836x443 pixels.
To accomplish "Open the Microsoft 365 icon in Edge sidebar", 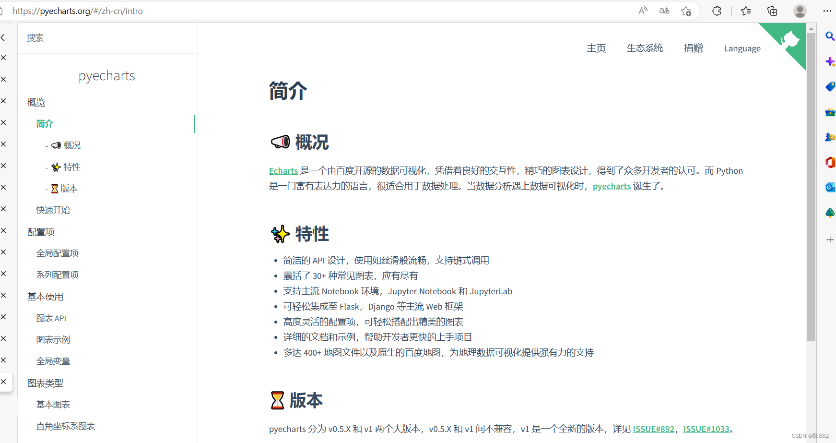I will pos(830,162).
